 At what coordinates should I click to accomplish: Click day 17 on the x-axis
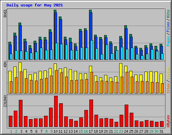(x=91, y=131)
